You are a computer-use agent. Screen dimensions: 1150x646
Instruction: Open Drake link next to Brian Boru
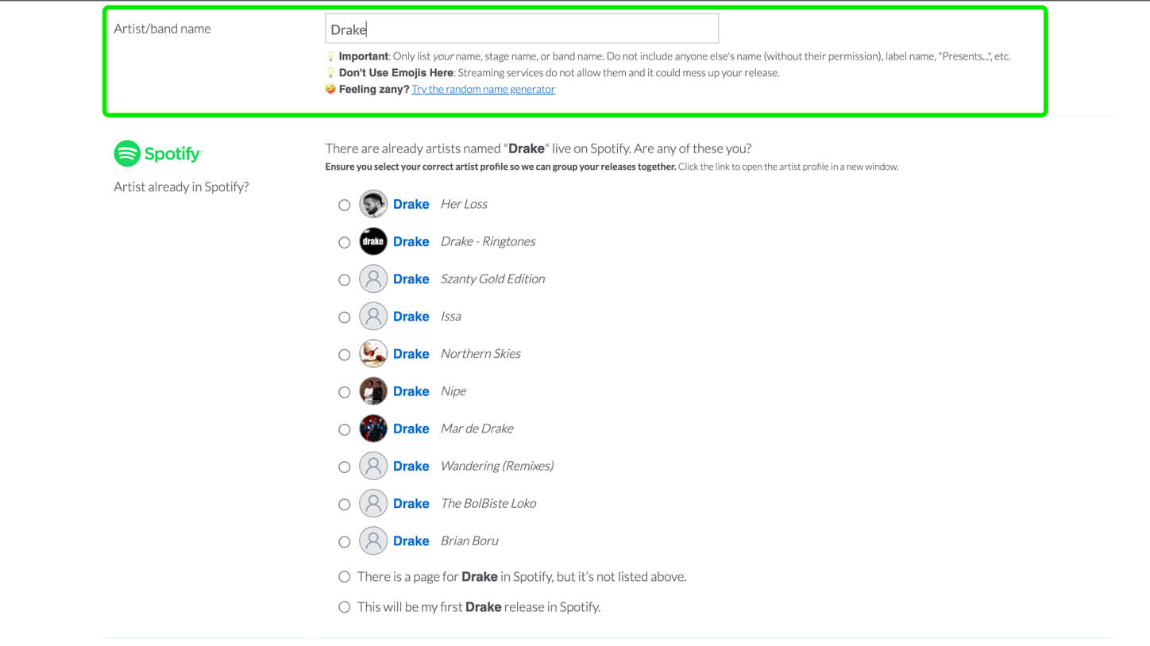411,540
